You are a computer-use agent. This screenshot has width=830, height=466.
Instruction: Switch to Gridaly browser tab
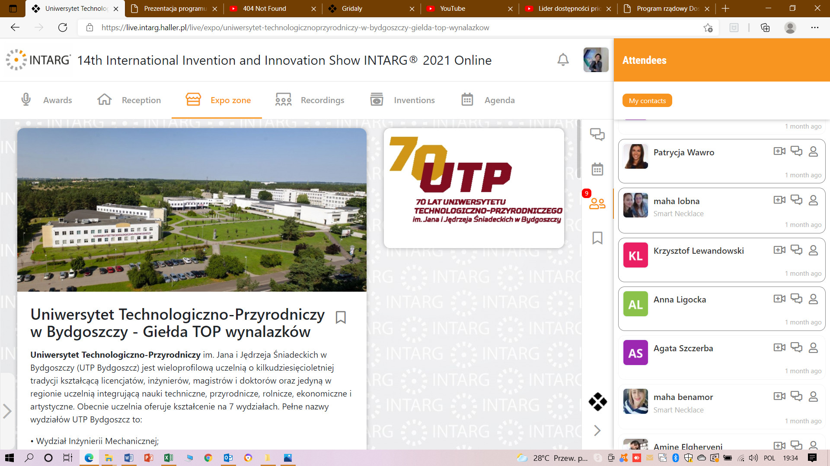372,9
